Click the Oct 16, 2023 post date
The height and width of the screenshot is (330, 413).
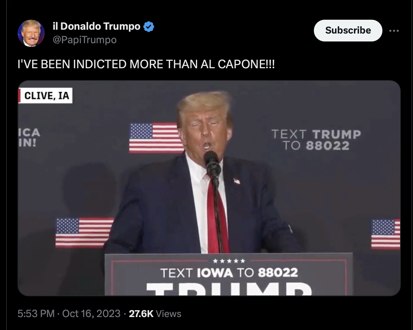pos(91,314)
